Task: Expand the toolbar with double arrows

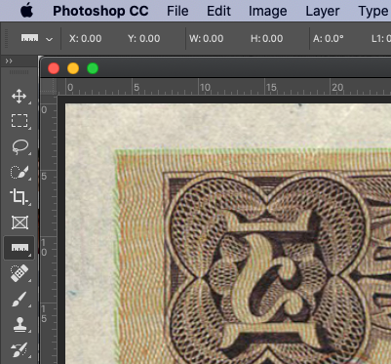Action: pos(9,61)
